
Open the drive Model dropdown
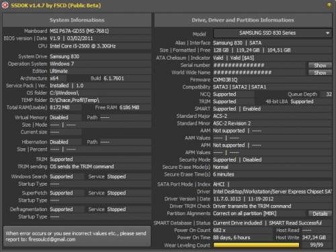point(273,34)
